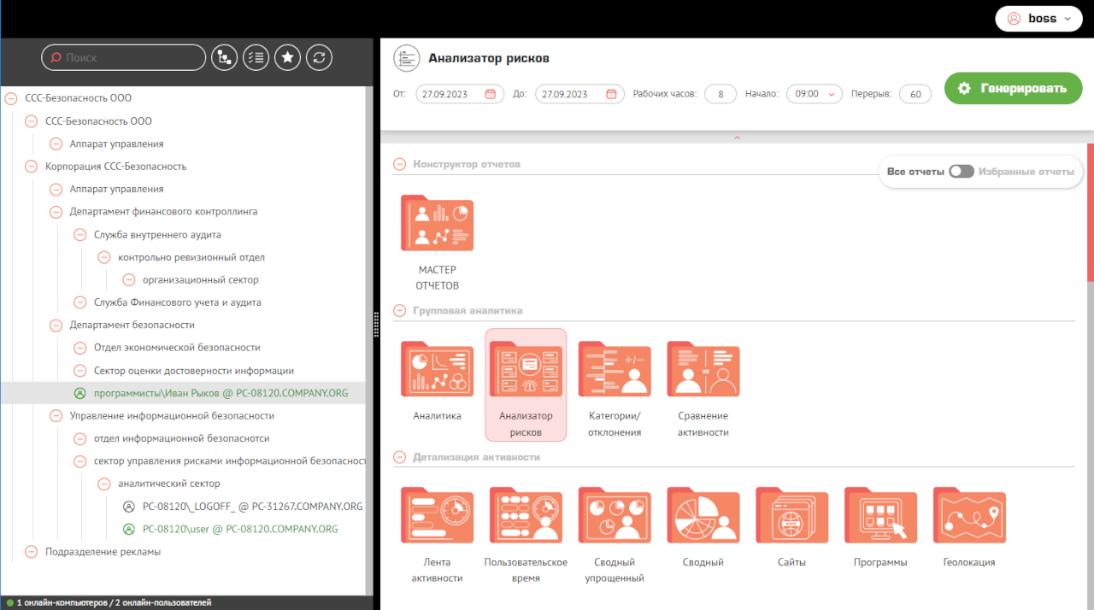Click the refresh icon in tree toolbar
1094x610 pixels.
[319, 57]
